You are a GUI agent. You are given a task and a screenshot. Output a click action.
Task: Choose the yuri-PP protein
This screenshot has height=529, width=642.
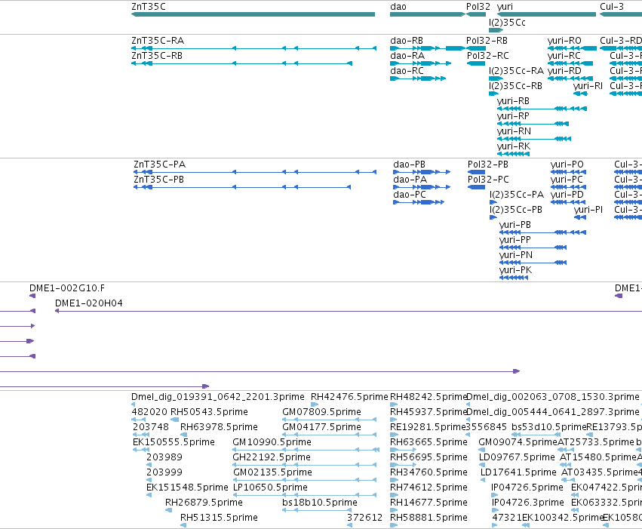click(x=533, y=248)
